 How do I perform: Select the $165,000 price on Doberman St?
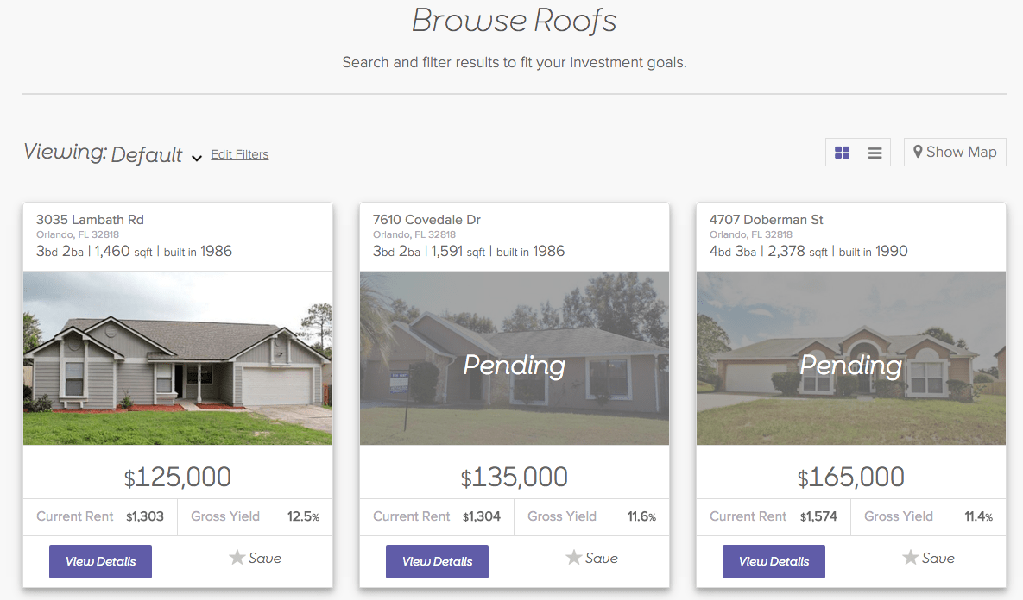coord(851,477)
